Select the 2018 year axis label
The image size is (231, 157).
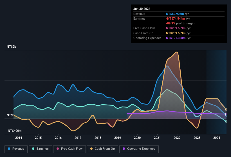coord(98,138)
